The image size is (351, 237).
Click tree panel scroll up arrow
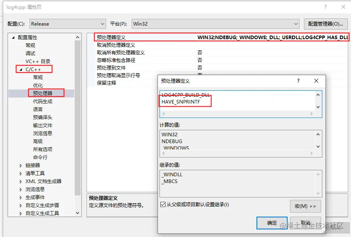pyautogui.click(x=77, y=37)
